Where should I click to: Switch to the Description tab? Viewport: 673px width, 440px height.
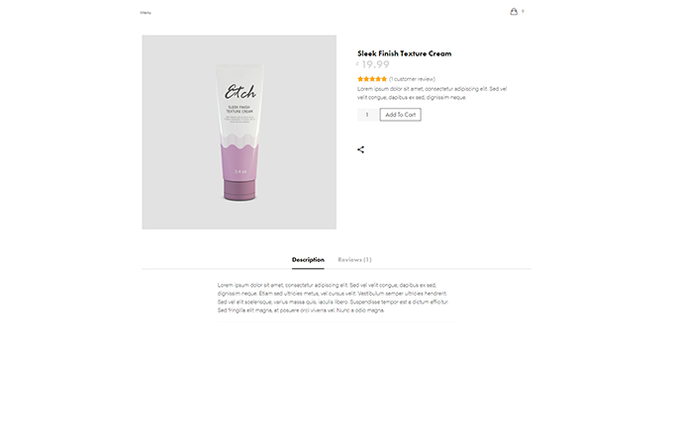(x=308, y=260)
